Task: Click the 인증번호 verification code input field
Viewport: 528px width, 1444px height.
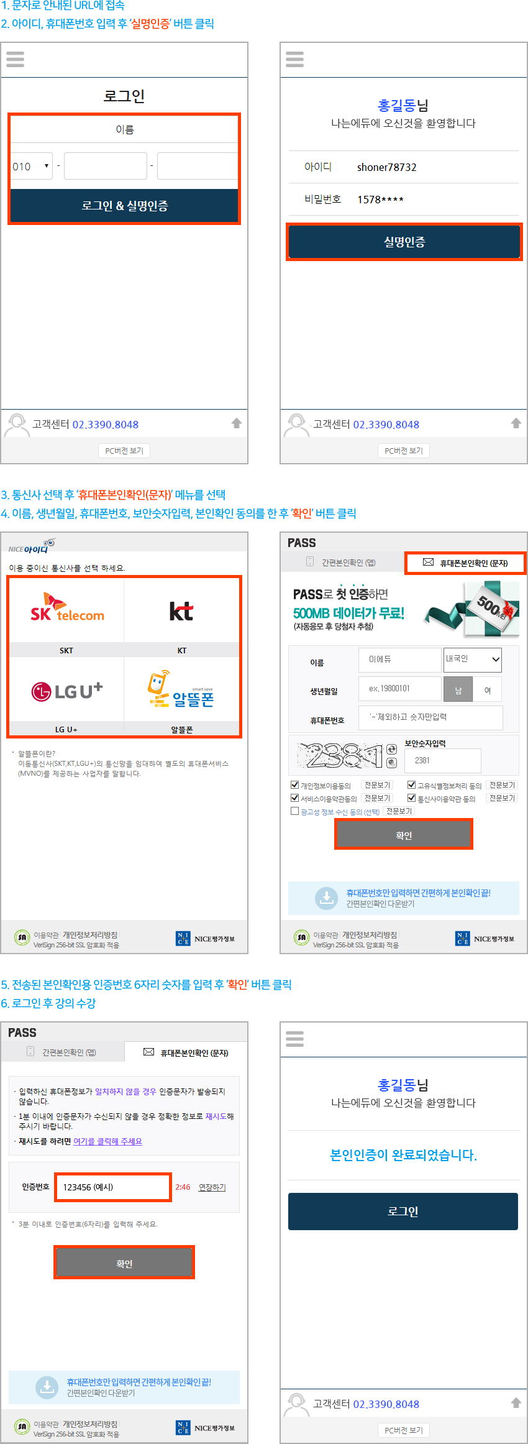Action: point(112,1187)
